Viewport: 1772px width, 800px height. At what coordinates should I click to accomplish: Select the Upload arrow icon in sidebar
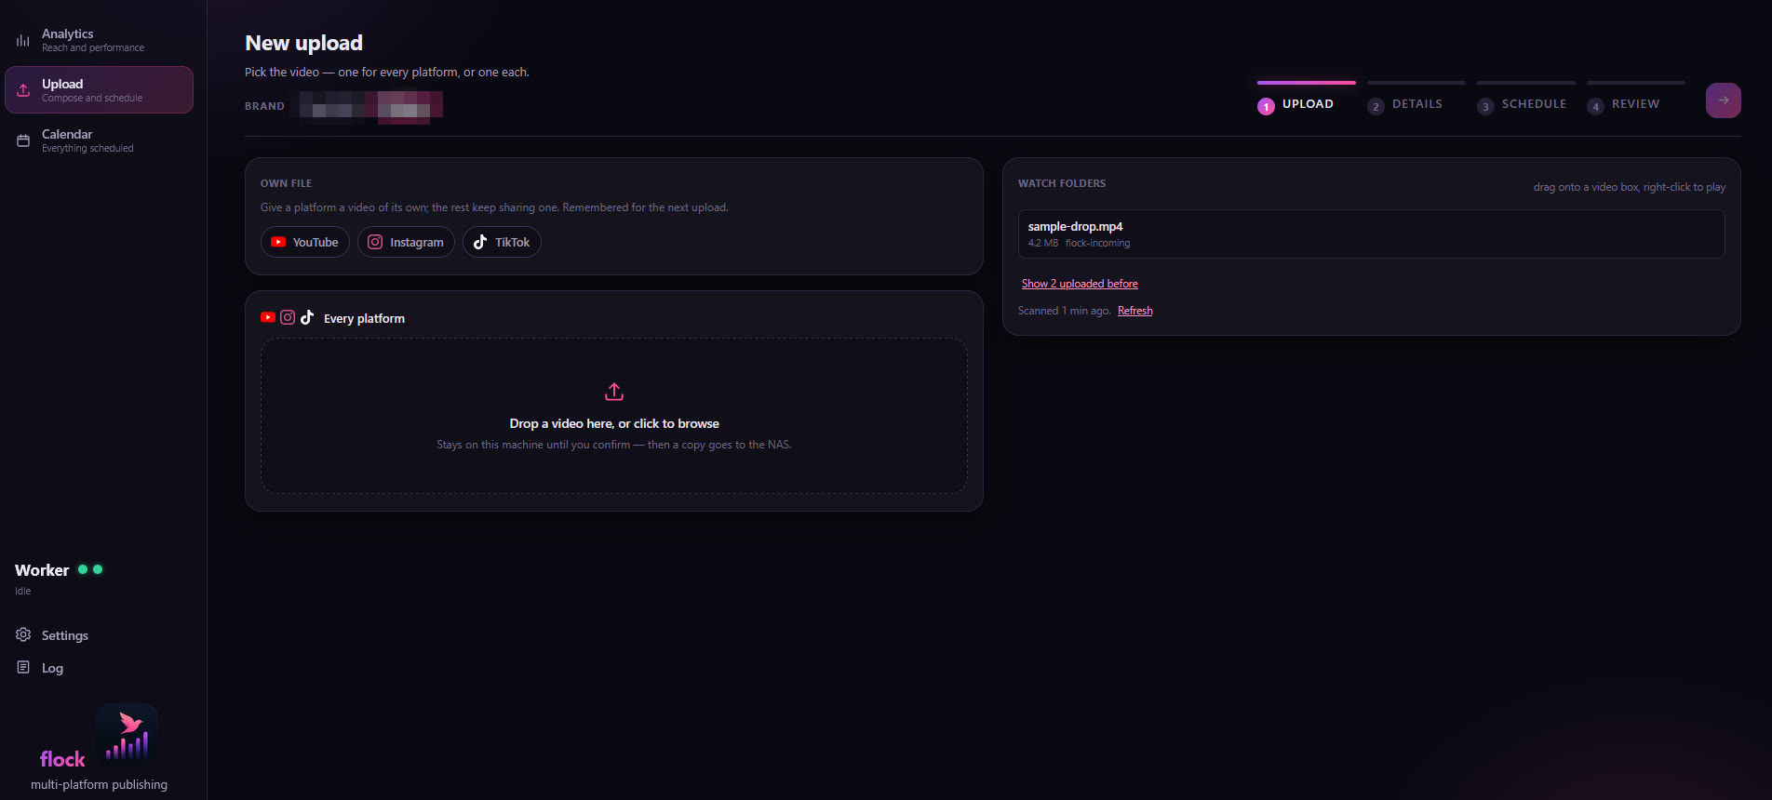pos(23,90)
